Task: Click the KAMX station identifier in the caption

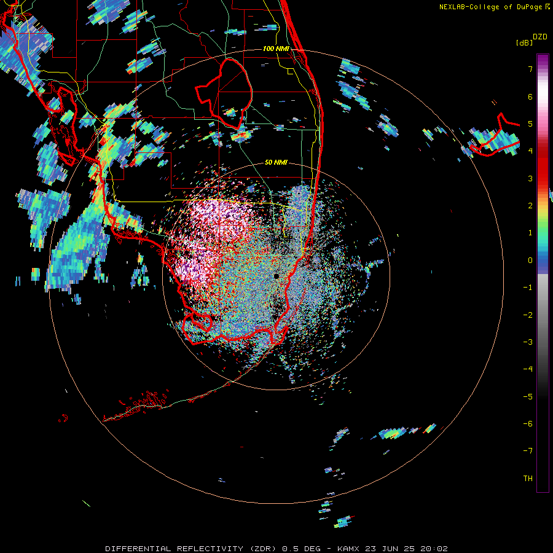Action: (x=348, y=549)
